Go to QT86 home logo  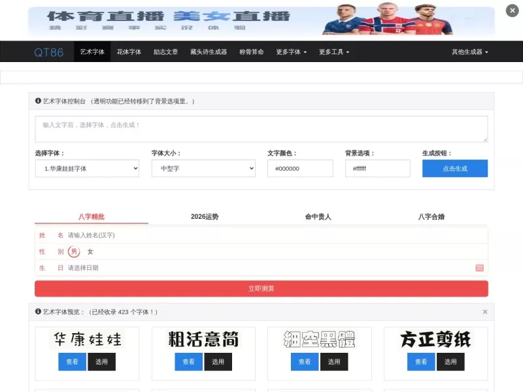coord(48,52)
